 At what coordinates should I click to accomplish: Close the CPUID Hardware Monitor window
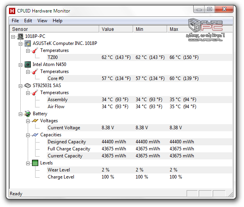coord(224,9)
